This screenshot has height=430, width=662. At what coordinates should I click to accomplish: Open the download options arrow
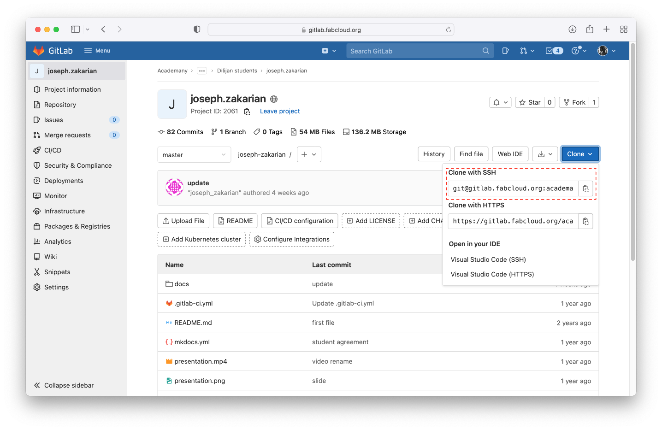pyautogui.click(x=545, y=153)
